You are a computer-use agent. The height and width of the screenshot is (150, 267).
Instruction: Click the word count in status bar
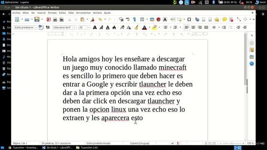tap(56, 143)
